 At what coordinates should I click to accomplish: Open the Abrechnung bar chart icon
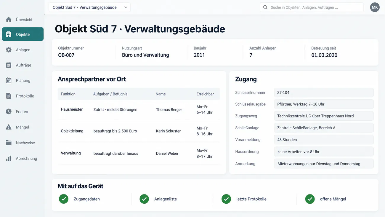9,158
